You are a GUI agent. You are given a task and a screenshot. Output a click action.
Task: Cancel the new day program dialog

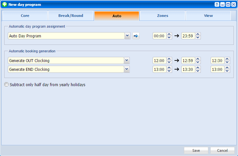(x=222, y=150)
